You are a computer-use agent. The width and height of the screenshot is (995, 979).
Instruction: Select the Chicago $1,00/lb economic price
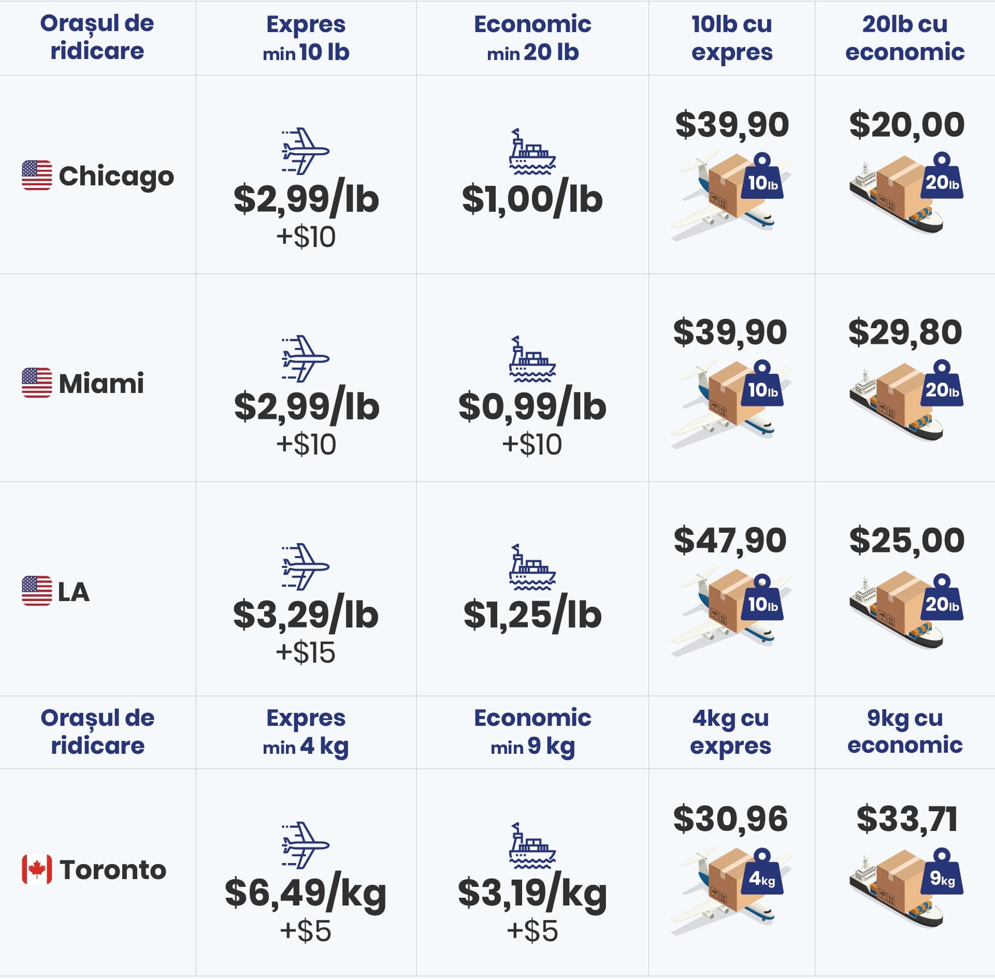coord(532,199)
